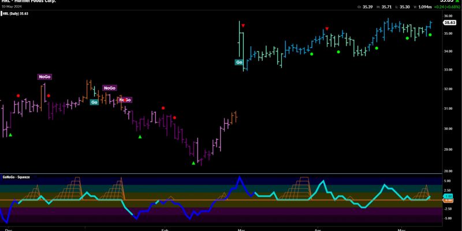Click the green circle under the late-March bars
Screen dimensions: 462x231
(312, 54)
